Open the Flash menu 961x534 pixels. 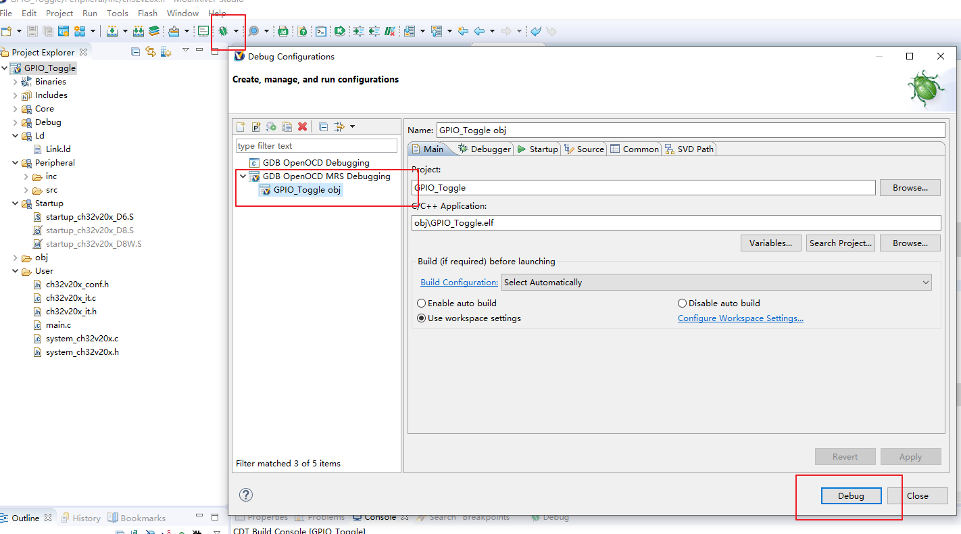click(x=147, y=13)
